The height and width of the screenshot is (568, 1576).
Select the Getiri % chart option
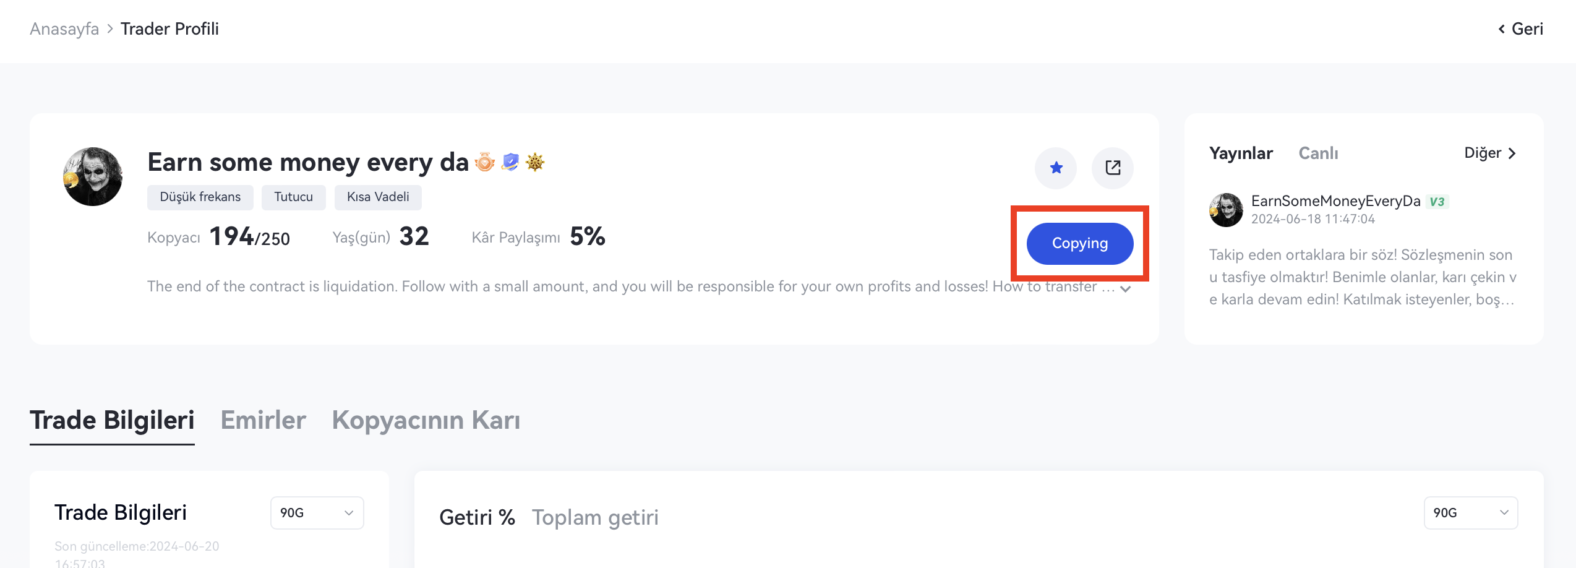click(477, 517)
